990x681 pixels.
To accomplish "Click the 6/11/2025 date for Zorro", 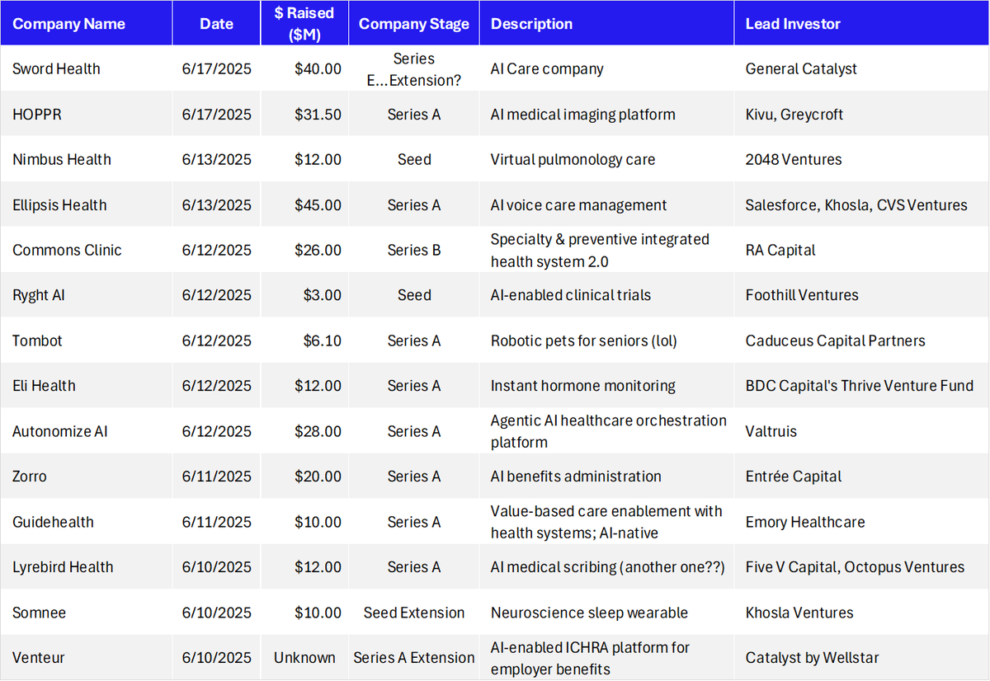I will point(217,477).
